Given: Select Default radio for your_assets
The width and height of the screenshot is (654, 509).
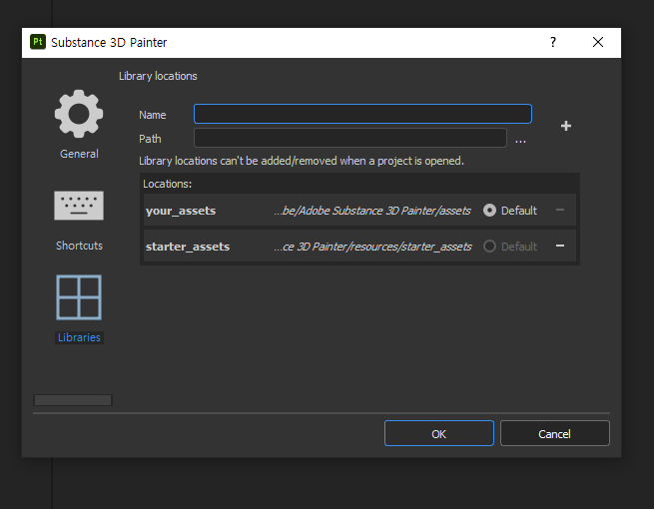Looking at the screenshot, I should tap(489, 211).
